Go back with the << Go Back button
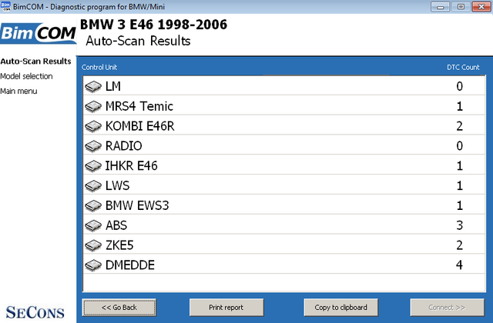 pyautogui.click(x=119, y=308)
